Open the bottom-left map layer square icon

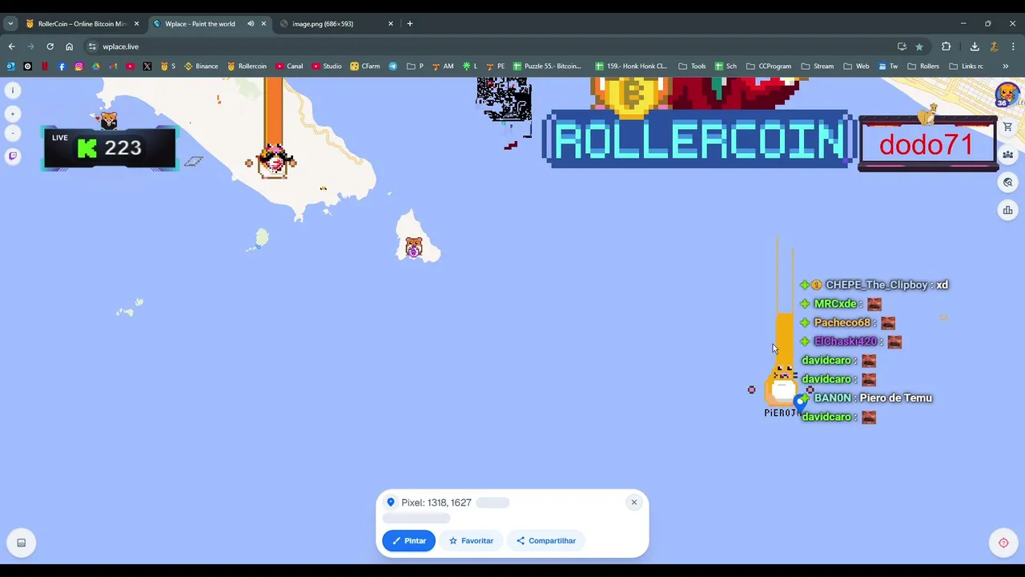(22, 543)
